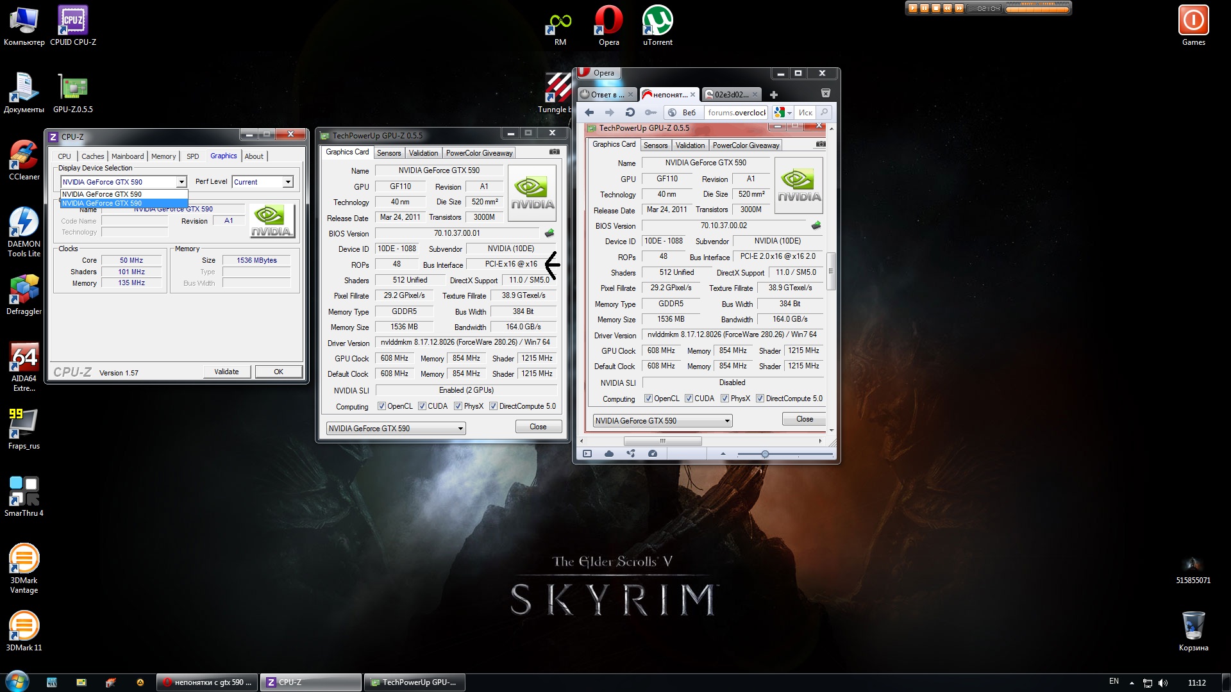This screenshot has width=1231, height=692.
Task: Open Opera Unite icon in status bar
Action: (631, 454)
